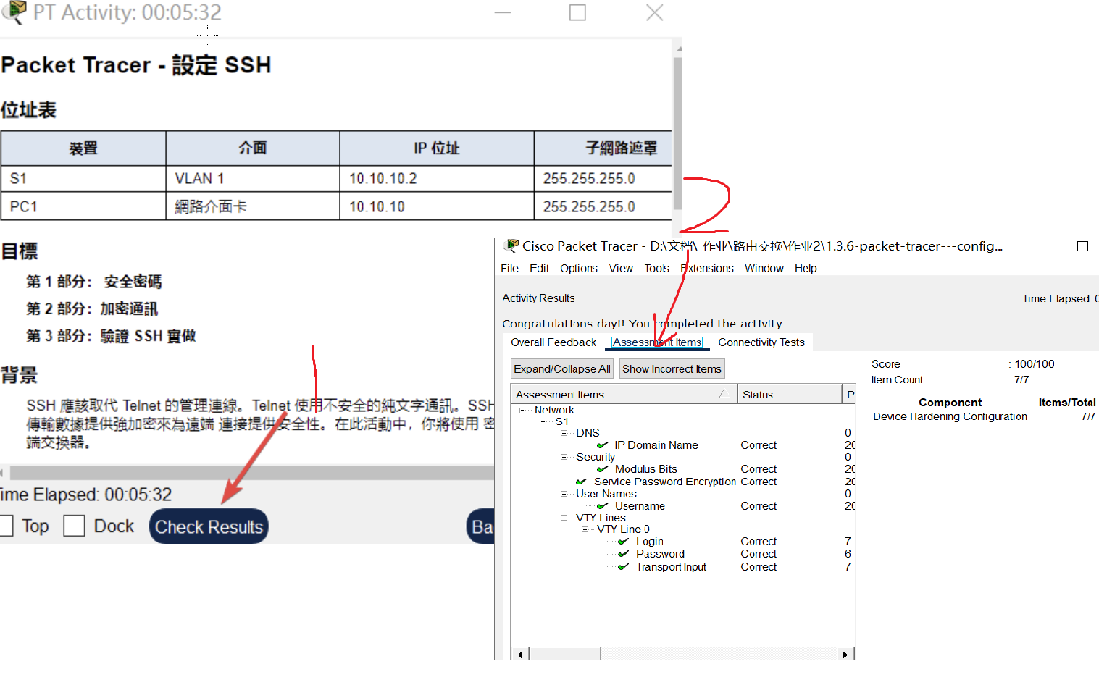Minimize the PT Activity window
This screenshot has width=1099, height=685.
pos(503,12)
